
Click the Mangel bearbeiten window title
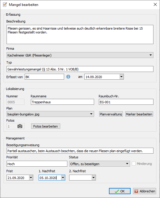coord(23,5)
